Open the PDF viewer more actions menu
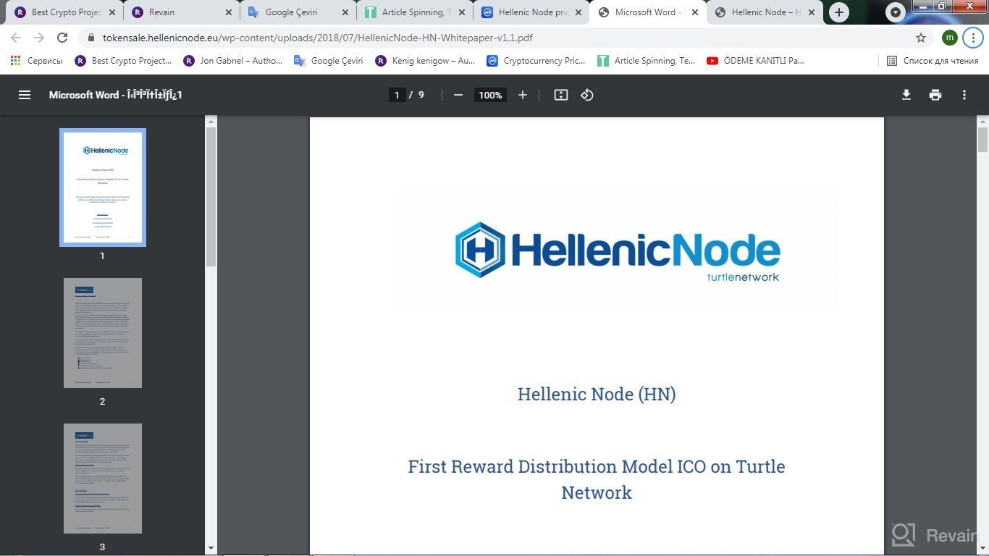The image size is (989, 556). tap(964, 95)
